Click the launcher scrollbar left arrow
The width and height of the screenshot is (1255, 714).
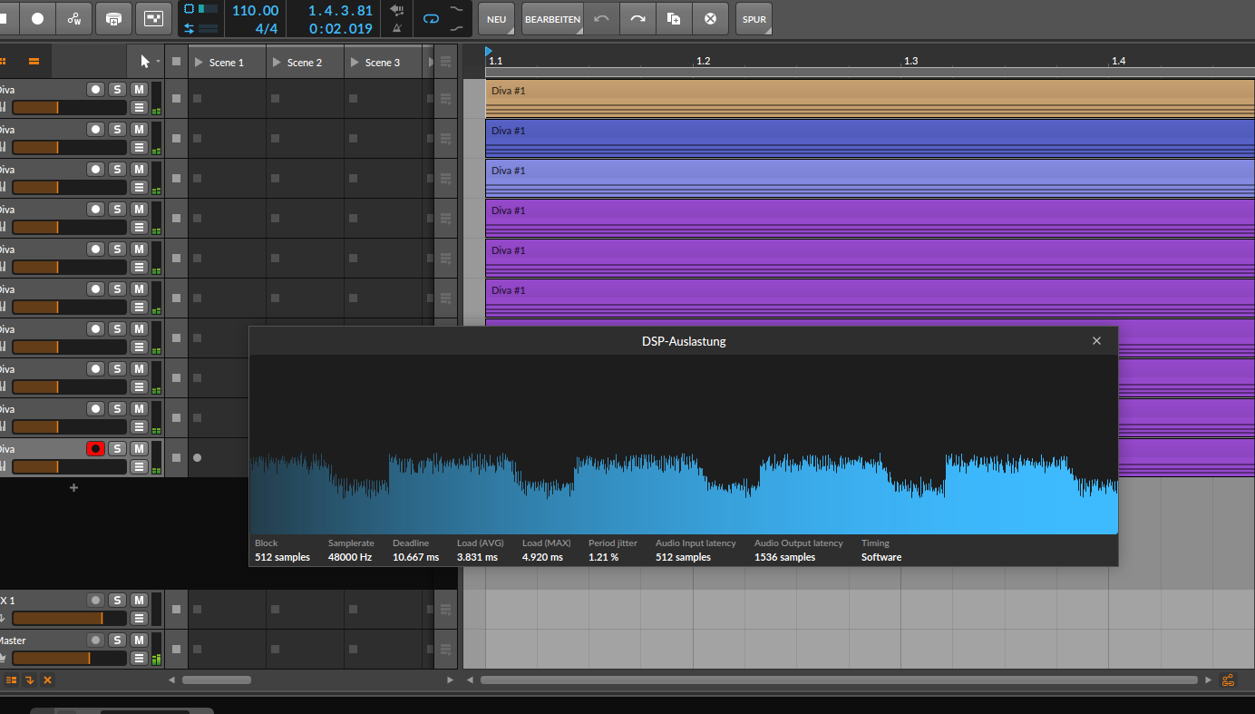point(171,680)
